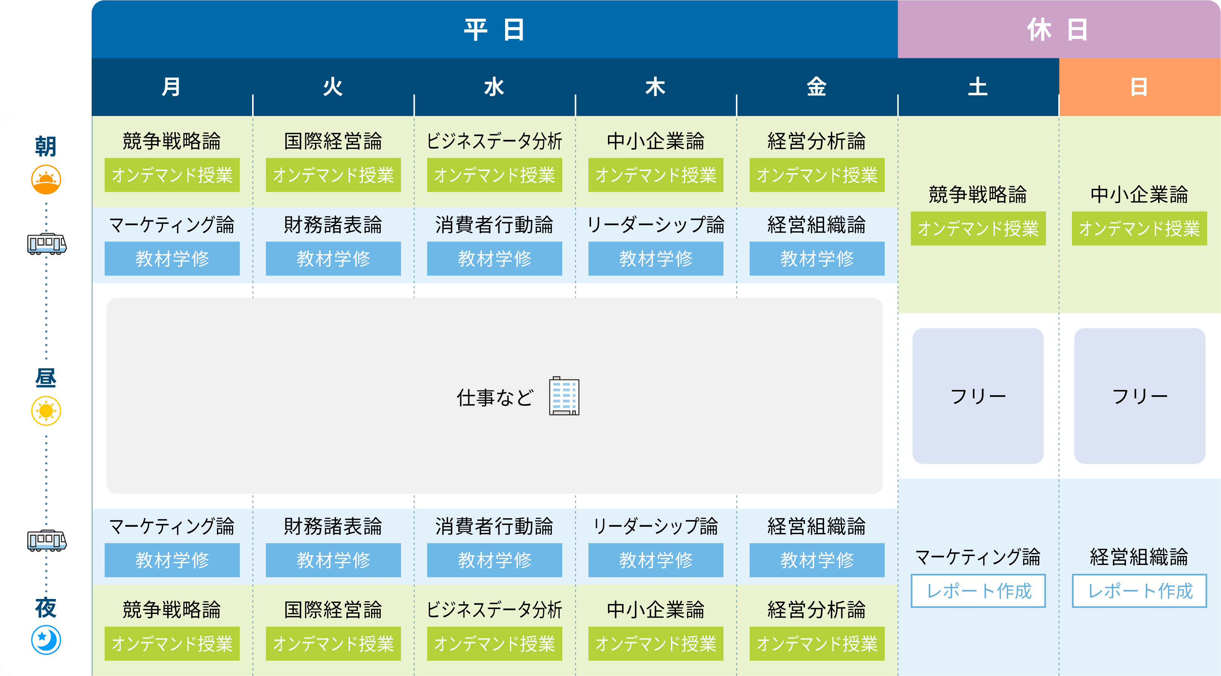Viewport: 1221px width, 676px height.
Task: Click オンデマンド授業 badge under Monday night 競争戦略論
Action: [x=172, y=644]
